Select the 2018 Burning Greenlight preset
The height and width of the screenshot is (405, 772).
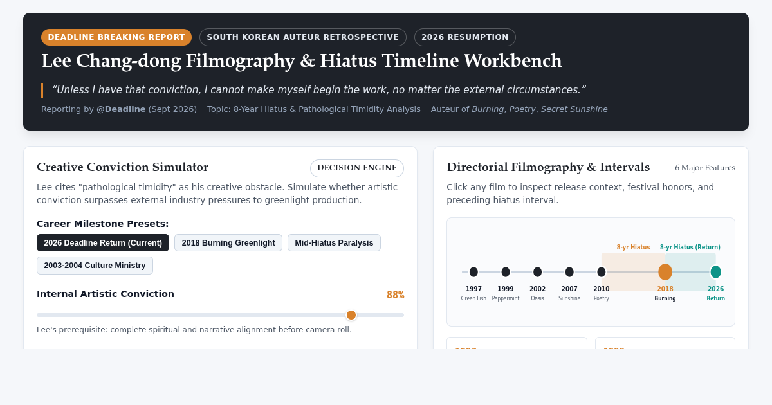(x=228, y=243)
